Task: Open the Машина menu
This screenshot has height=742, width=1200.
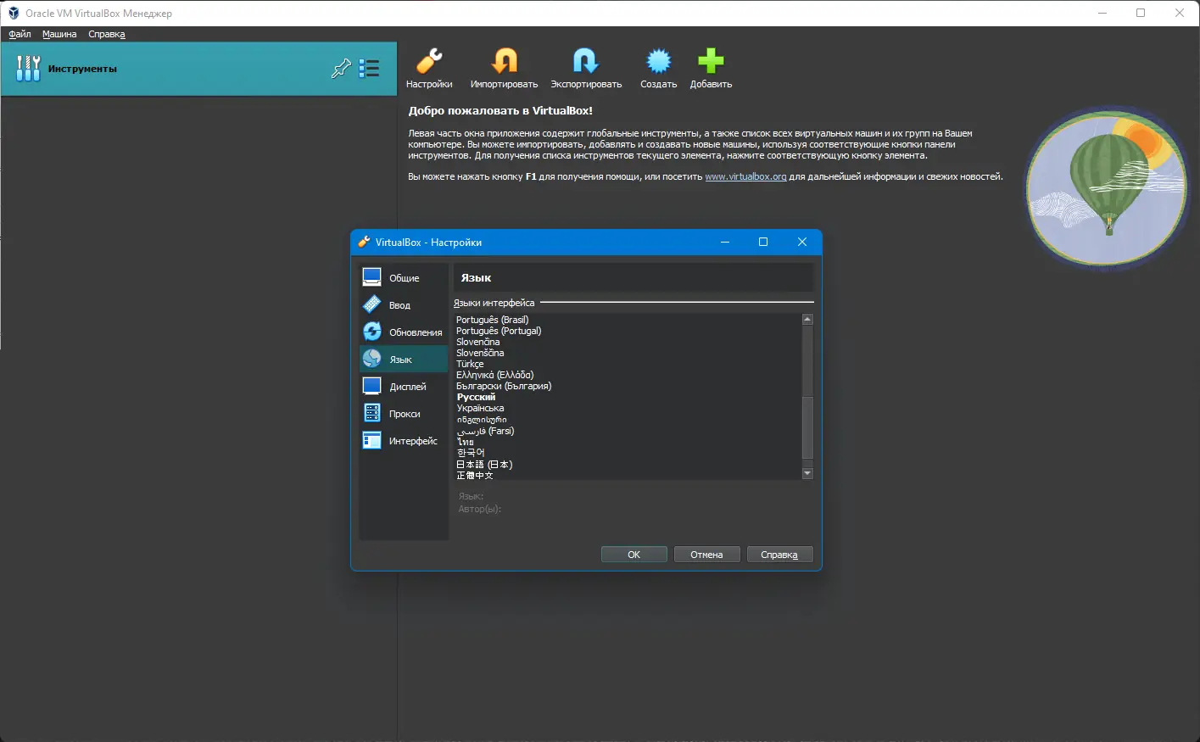Action: tap(59, 34)
